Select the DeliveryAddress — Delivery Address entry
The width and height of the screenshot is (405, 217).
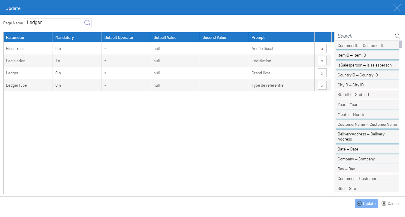click(x=367, y=136)
